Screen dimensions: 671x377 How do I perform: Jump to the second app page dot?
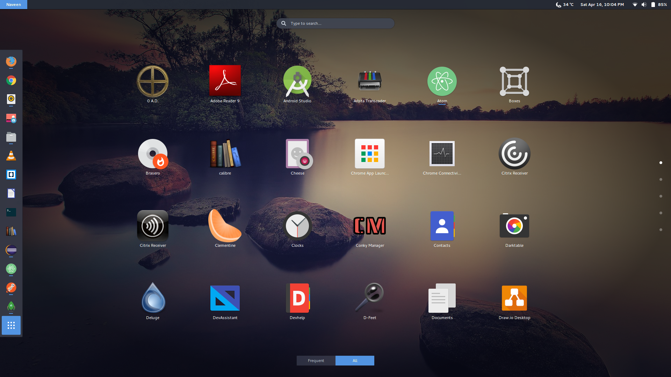[661, 179]
